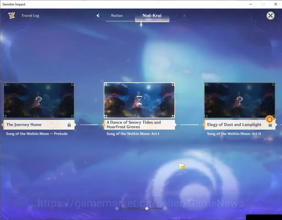Screen dimensions: 282x220
Task: Click the lock icon on Elegy of Dust and Lamplight
Action: pos(270,125)
